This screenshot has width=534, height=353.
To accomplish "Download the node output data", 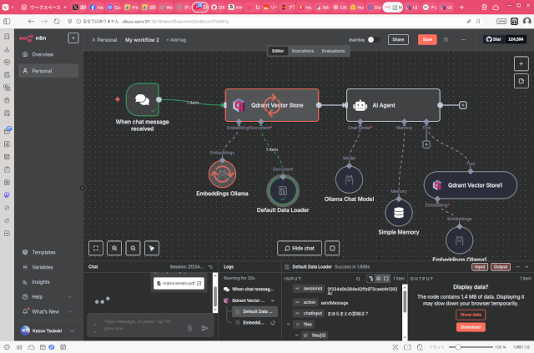I will [x=471, y=327].
